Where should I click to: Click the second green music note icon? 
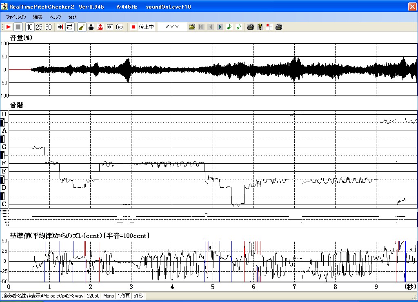point(238,27)
